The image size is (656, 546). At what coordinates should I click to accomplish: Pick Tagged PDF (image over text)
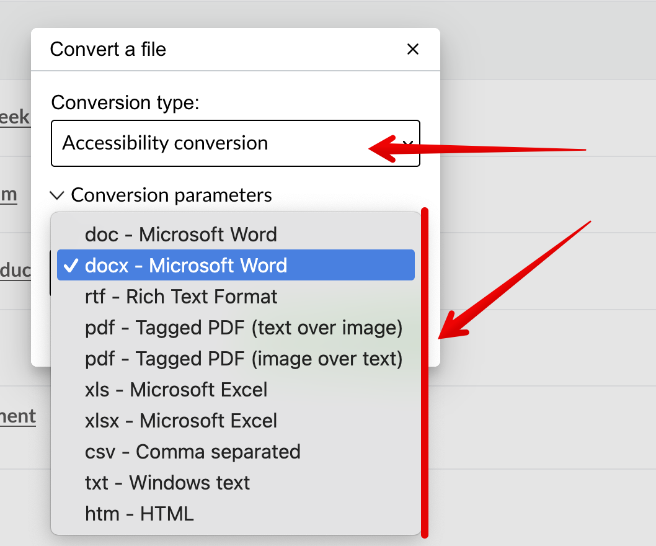pyautogui.click(x=244, y=359)
